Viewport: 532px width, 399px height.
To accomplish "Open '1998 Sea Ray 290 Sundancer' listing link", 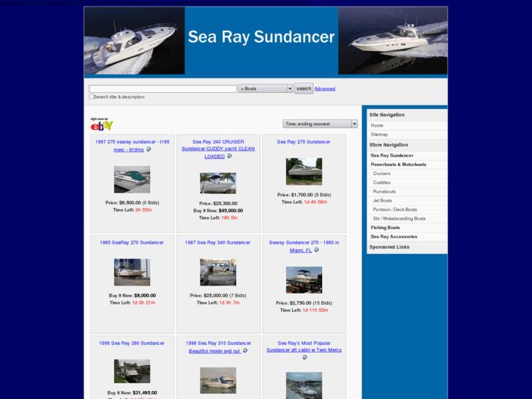I will pos(132,343).
